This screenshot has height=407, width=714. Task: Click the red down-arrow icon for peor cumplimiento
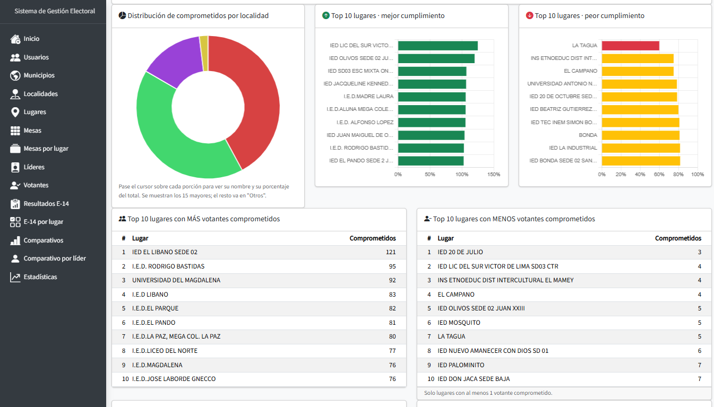click(530, 15)
